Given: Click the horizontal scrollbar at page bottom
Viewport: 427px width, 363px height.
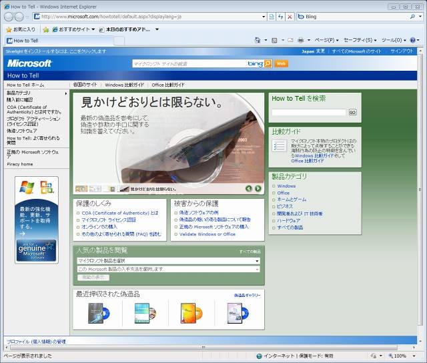Looking at the screenshot, I should (x=203, y=347).
